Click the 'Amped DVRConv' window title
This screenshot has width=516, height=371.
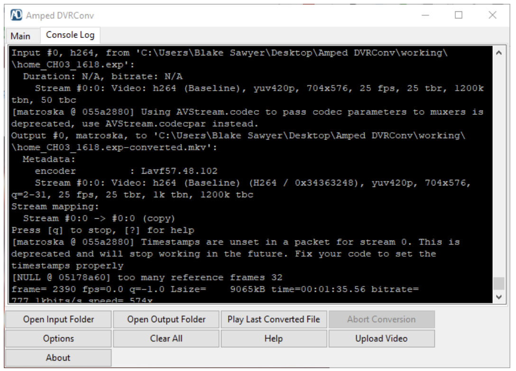tap(60, 16)
